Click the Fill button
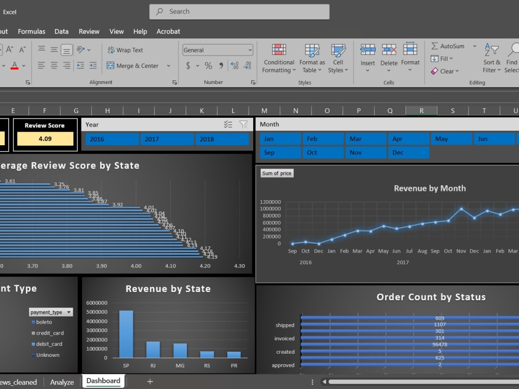Image resolution: width=519 pixels, height=389 pixels. tap(442, 59)
